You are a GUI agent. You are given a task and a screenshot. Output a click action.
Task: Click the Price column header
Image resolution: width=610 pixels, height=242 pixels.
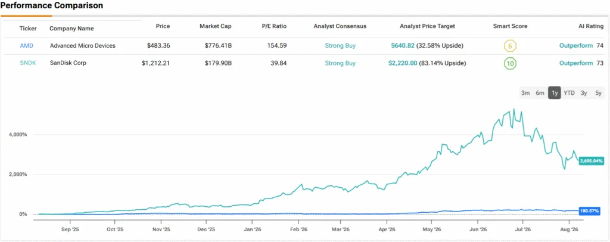point(163,26)
